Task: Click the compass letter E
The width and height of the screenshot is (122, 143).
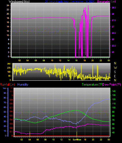Action: point(115,76)
